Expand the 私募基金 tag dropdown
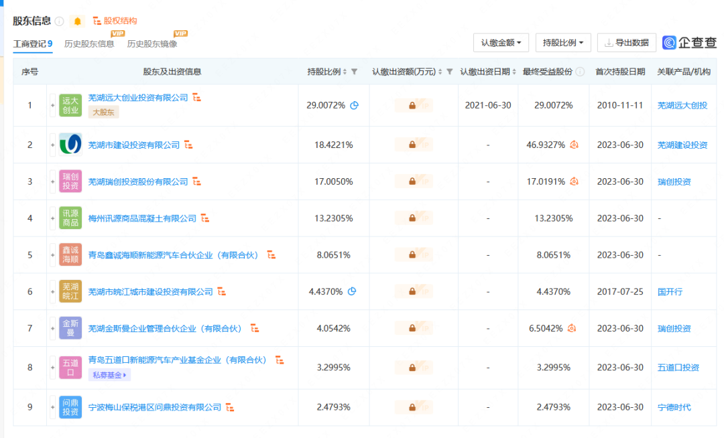Screen dimensions: 724x438 point(109,375)
